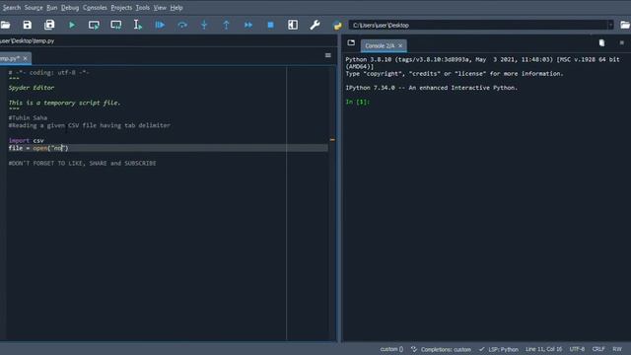Click the CRLF line ending status
This screenshot has height=355, width=631.
click(598, 349)
